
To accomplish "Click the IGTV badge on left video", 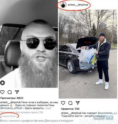I will 2,83.
